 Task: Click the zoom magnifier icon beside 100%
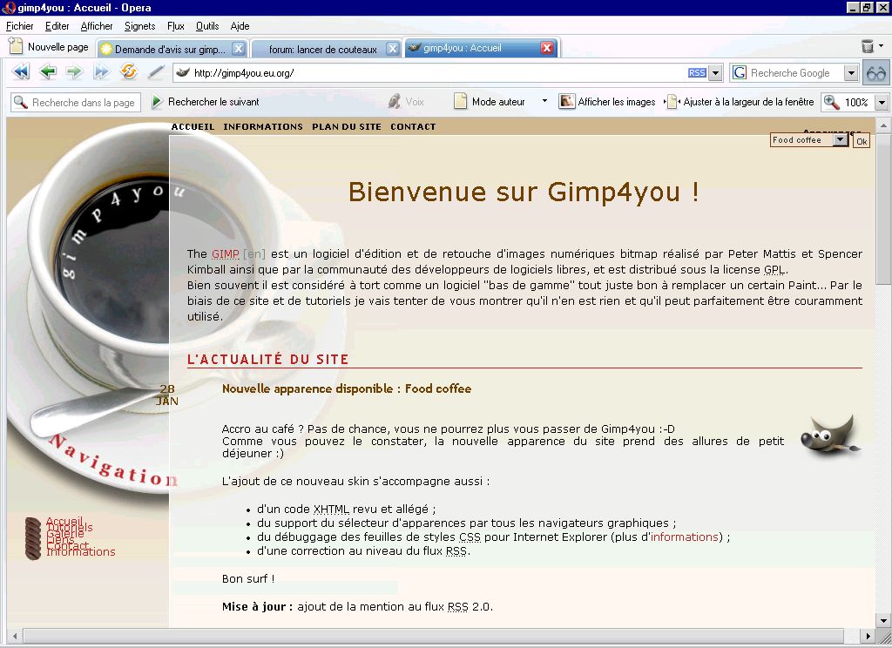coord(831,102)
